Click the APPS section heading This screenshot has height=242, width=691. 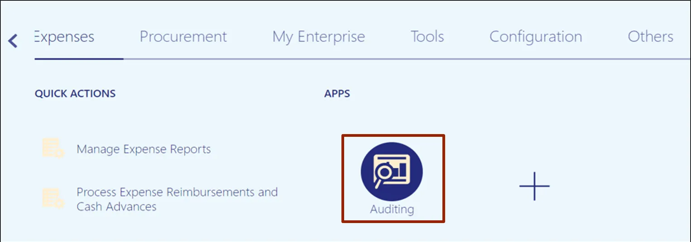[337, 93]
